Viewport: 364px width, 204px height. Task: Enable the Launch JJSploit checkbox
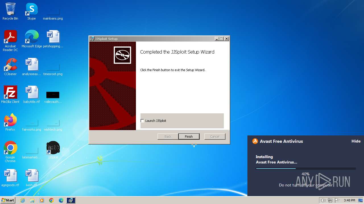pyautogui.click(x=142, y=121)
